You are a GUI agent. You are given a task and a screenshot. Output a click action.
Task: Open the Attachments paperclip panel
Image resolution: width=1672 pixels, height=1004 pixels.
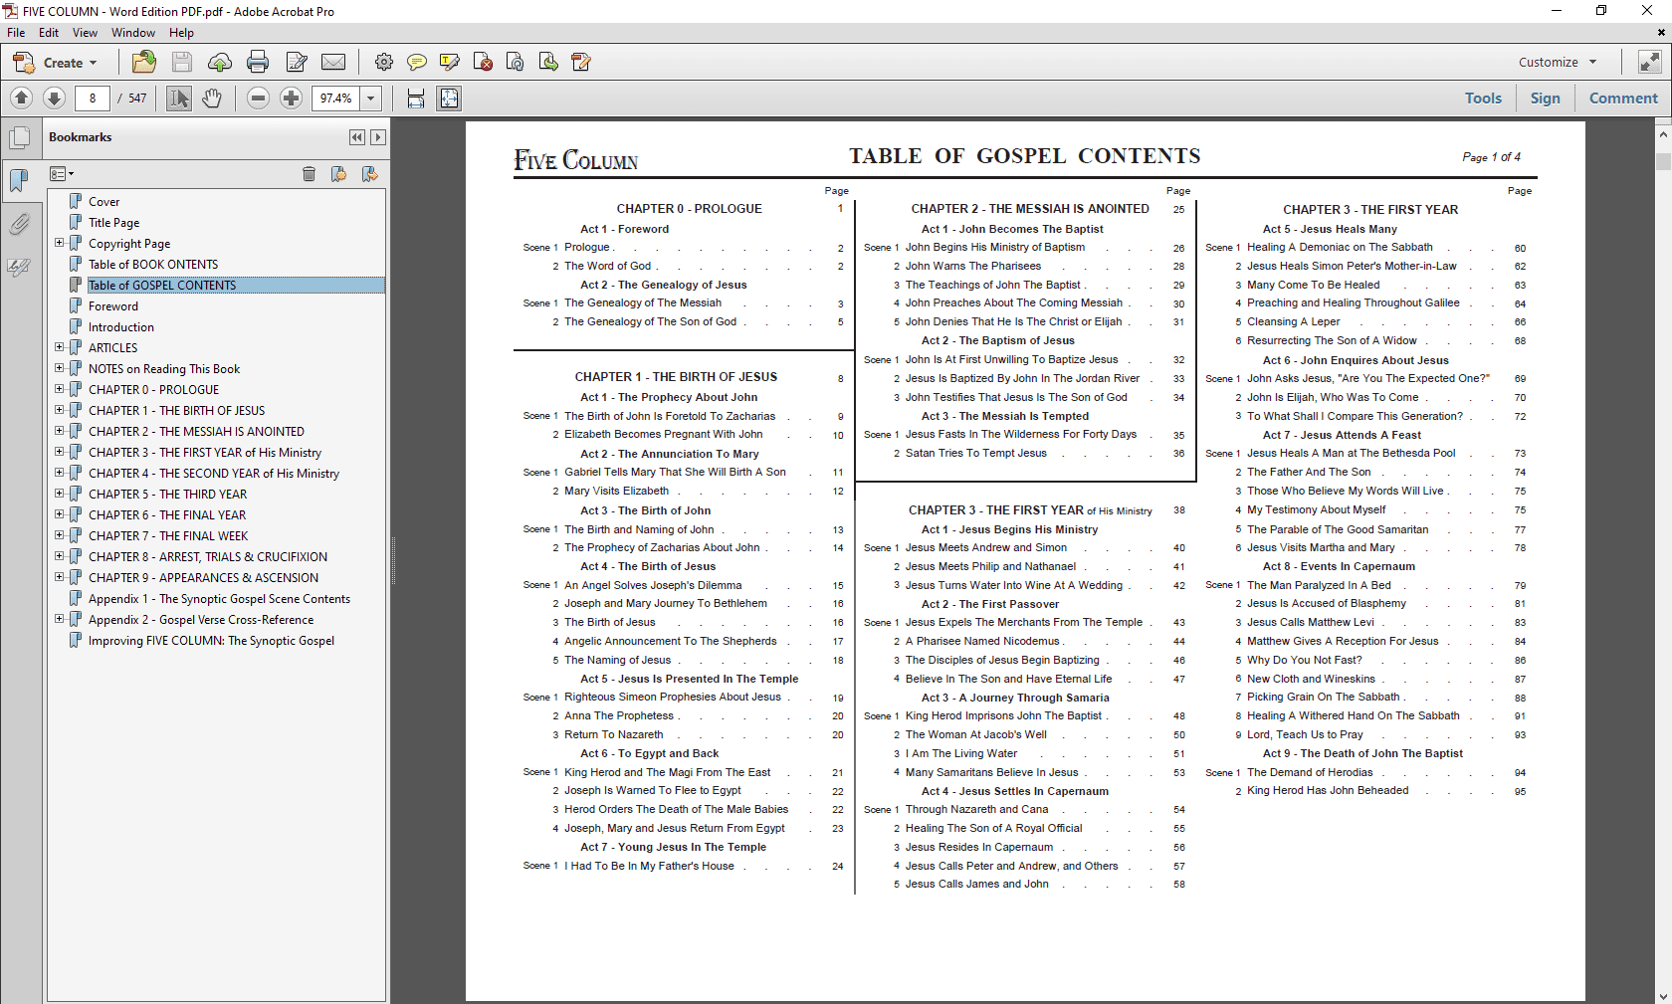[x=19, y=225]
